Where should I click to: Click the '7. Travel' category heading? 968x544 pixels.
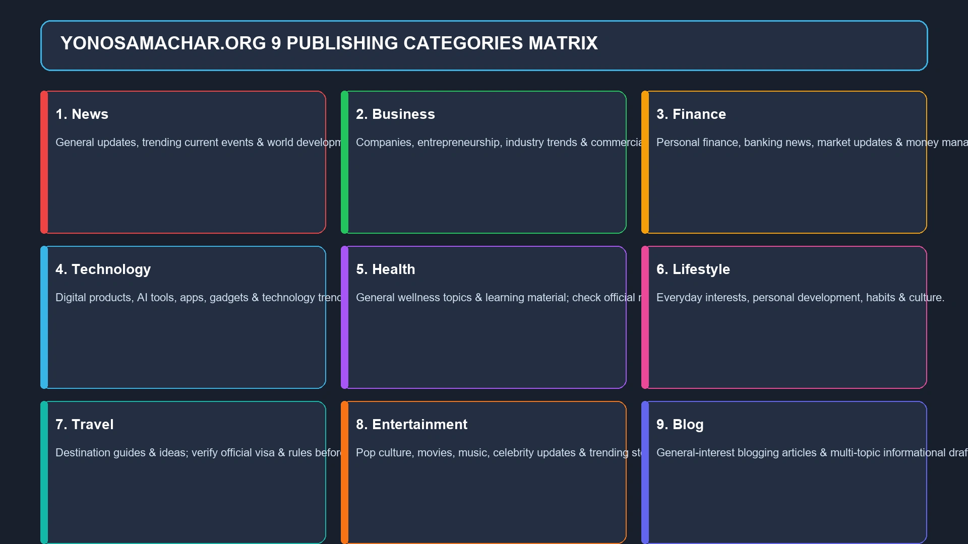point(84,425)
